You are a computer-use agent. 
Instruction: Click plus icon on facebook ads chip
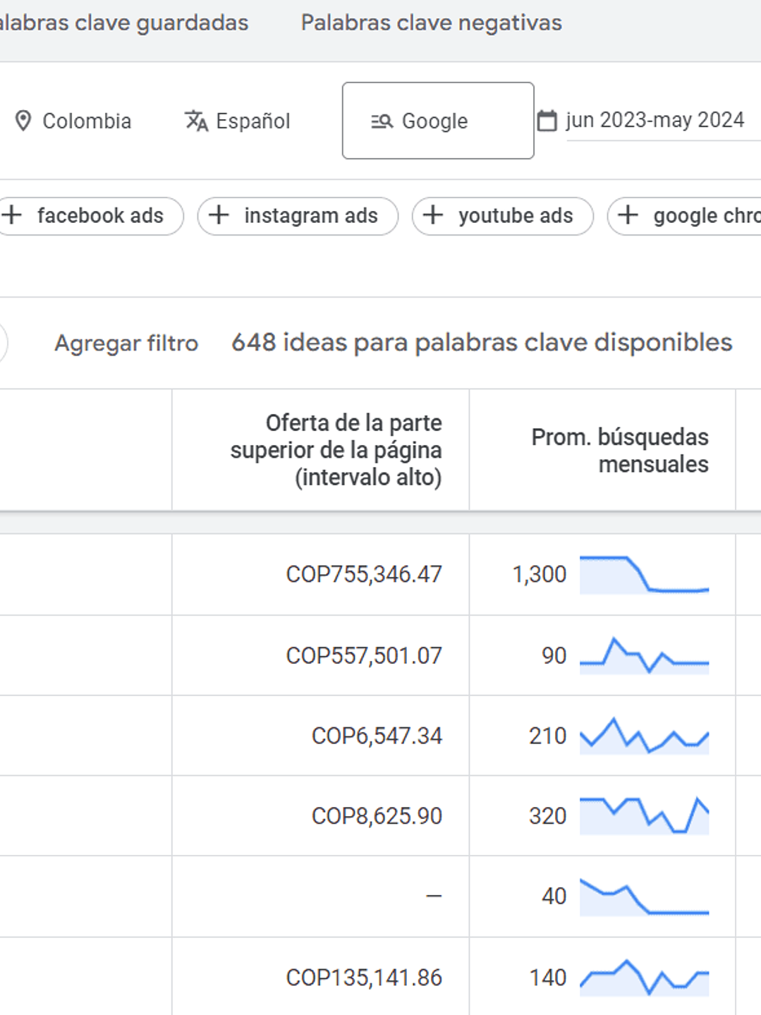pyautogui.click(x=12, y=215)
